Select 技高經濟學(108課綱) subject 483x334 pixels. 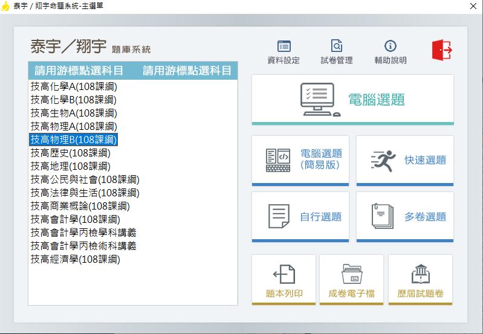pos(76,259)
